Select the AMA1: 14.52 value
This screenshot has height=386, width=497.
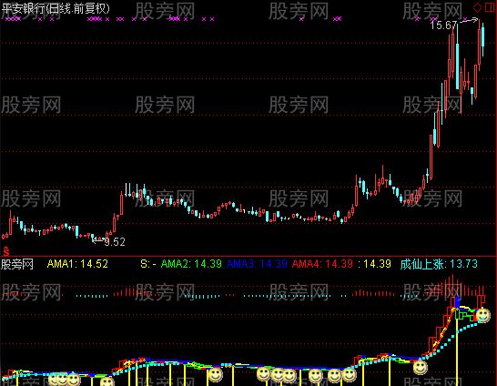tap(77, 264)
